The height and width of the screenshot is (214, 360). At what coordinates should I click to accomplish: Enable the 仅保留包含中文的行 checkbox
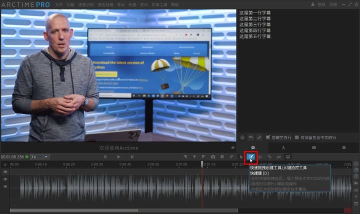click(297, 137)
